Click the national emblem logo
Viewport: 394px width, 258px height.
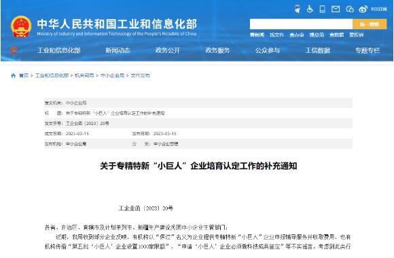21,26
